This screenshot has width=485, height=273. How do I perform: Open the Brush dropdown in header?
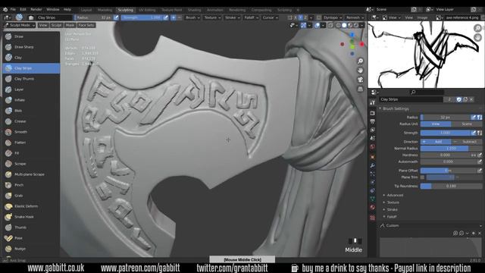point(192,17)
